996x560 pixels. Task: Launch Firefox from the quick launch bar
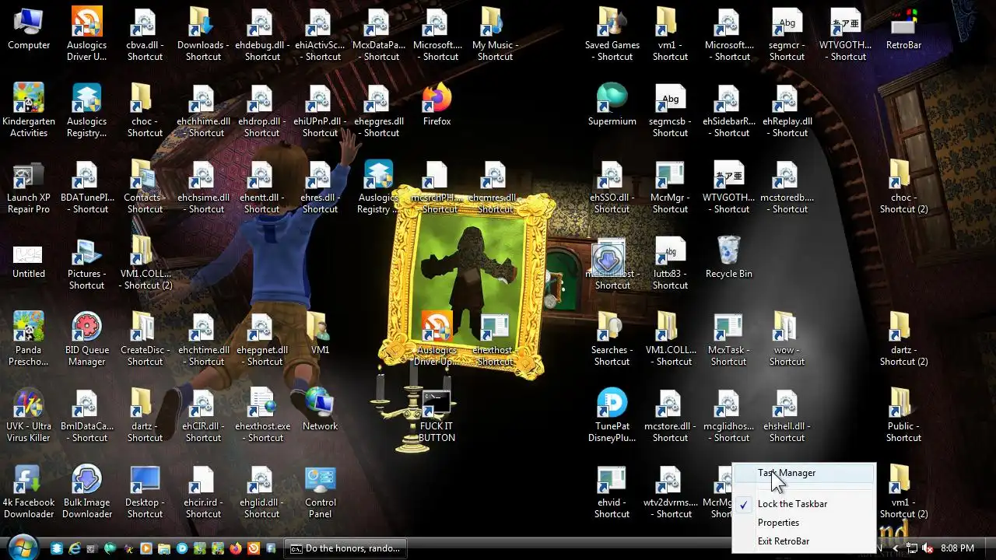click(x=235, y=548)
